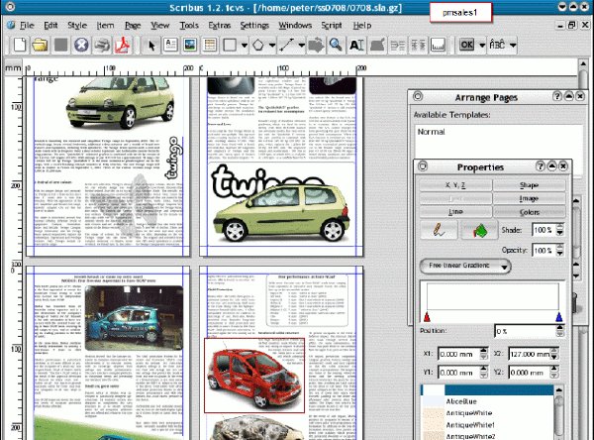Open the Edit menu
594x440 pixels.
(x=50, y=26)
